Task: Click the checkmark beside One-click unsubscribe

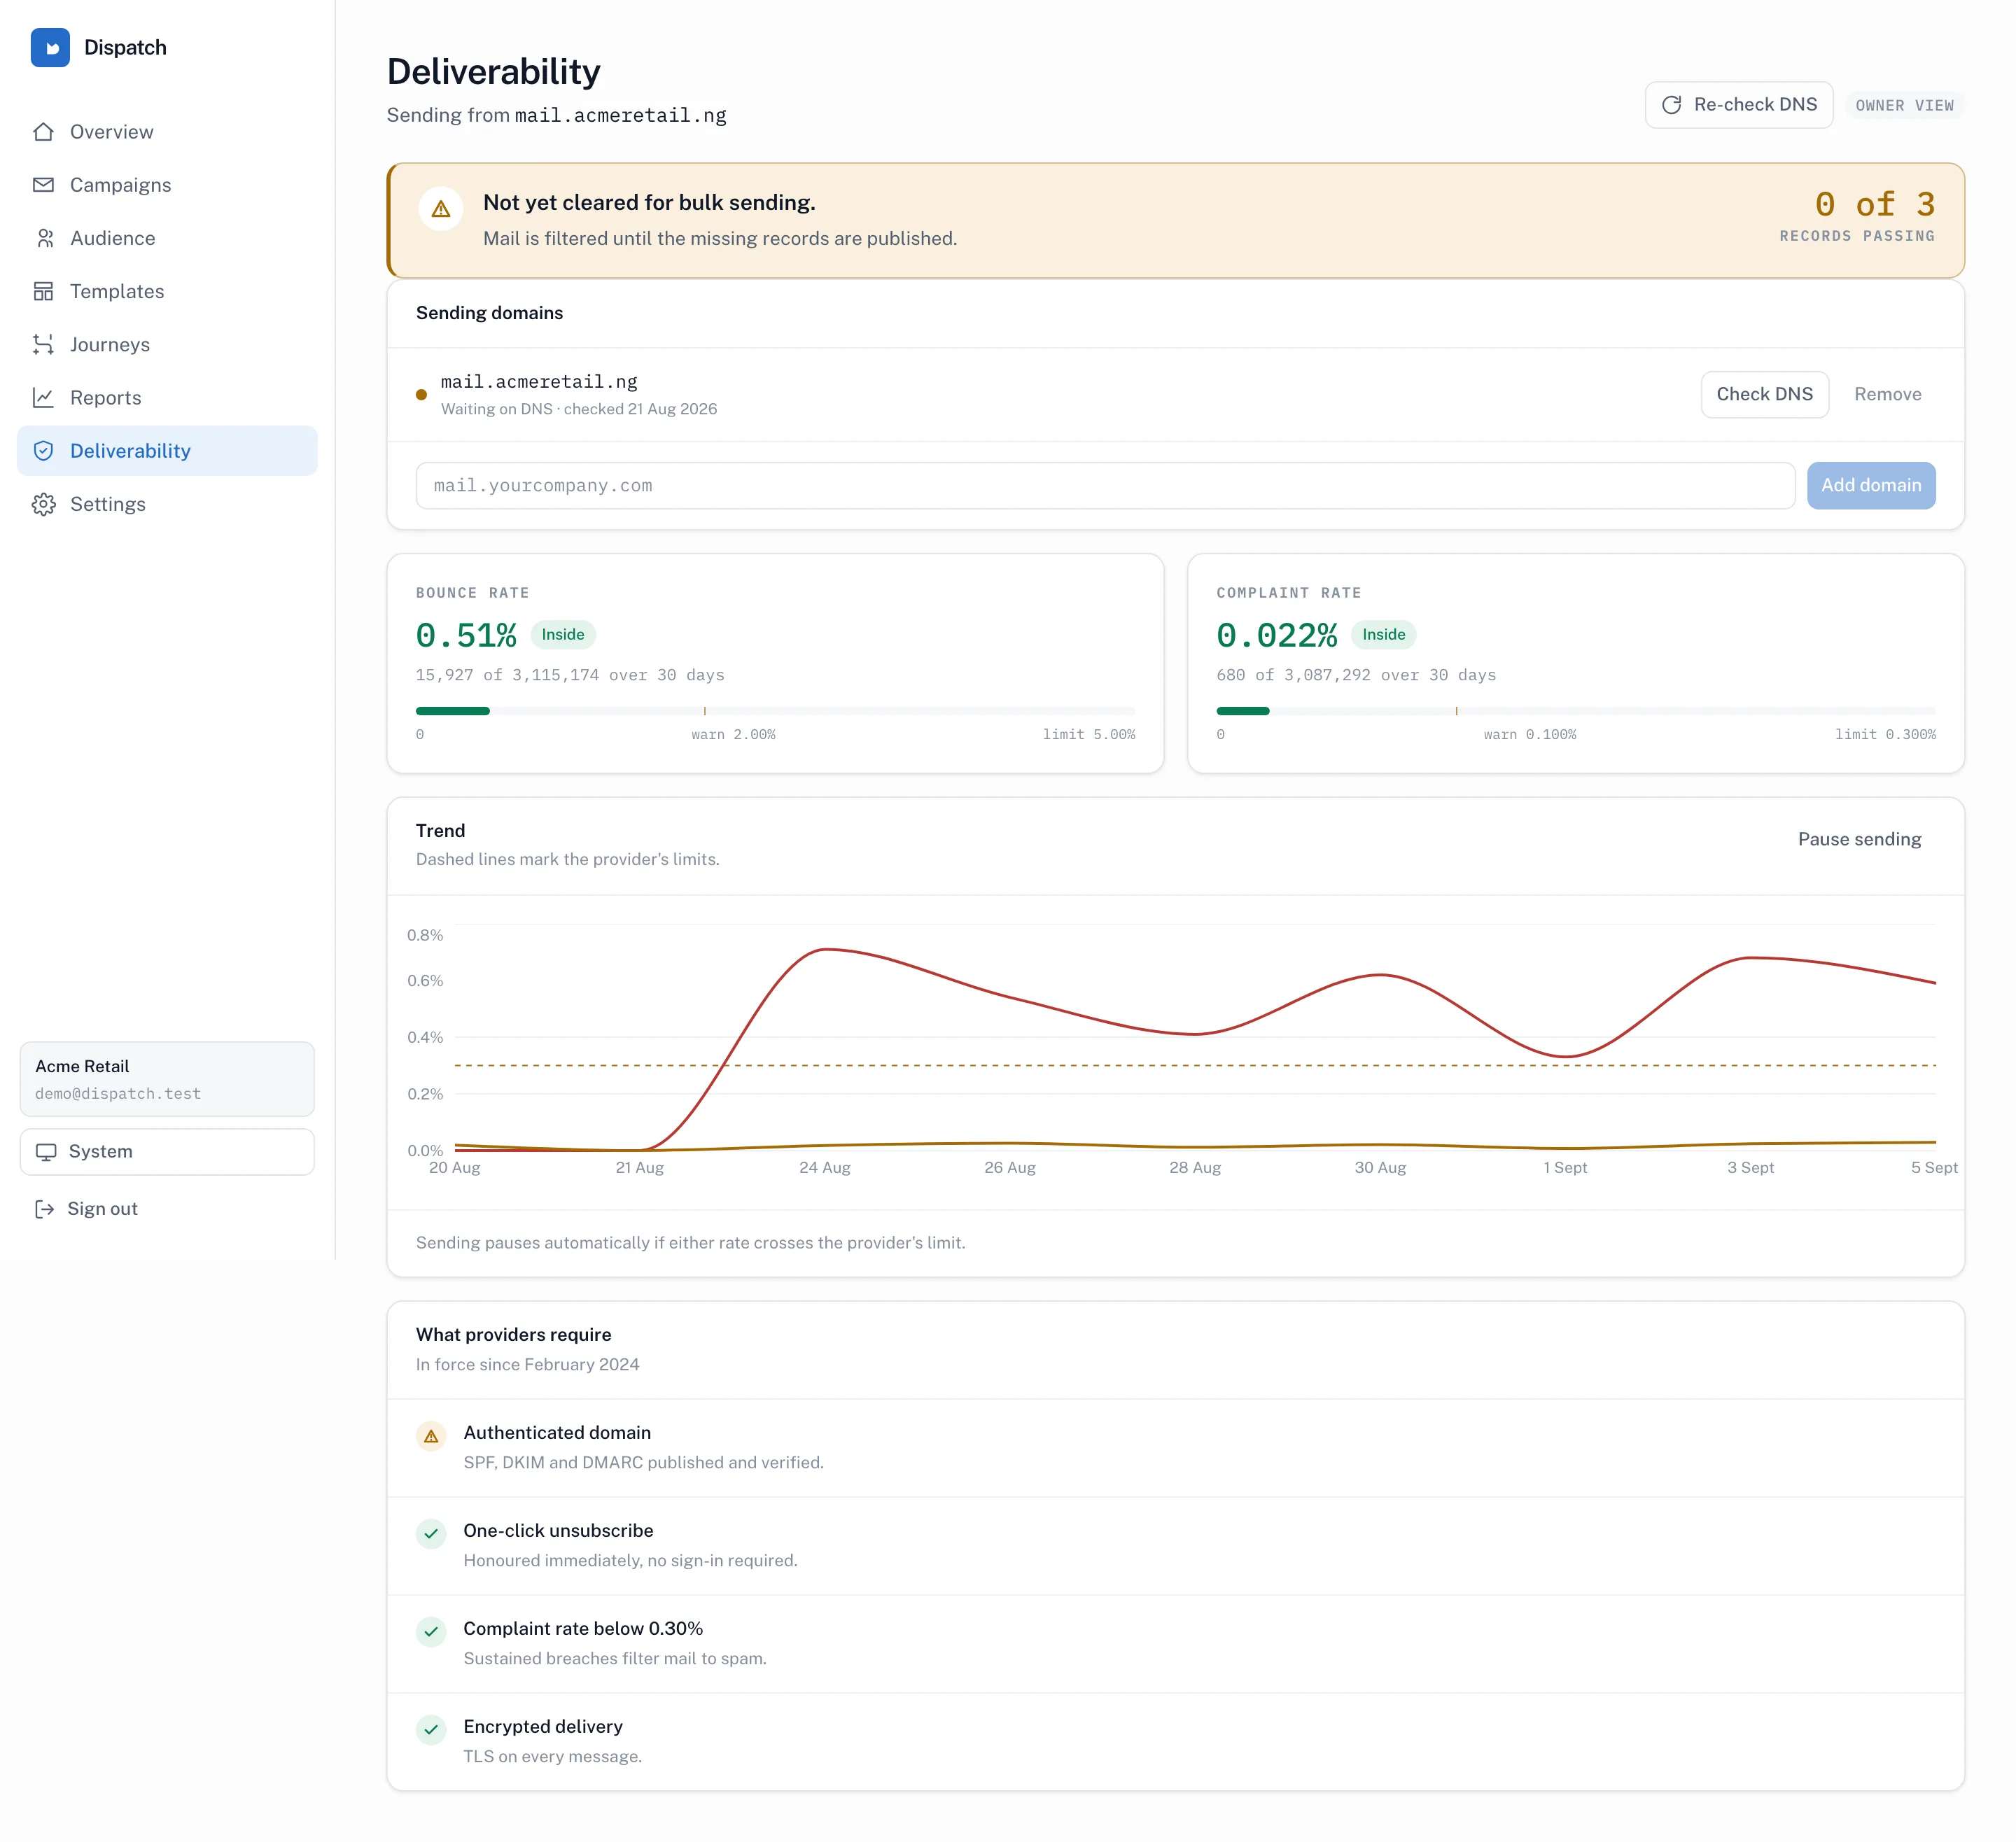Action: (x=431, y=1534)
